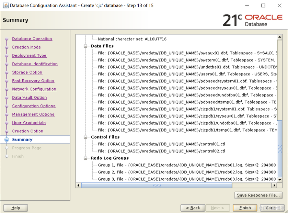The image size is (288, 213).
Task: Open the Storage Option step
Action: click(27, 72)
